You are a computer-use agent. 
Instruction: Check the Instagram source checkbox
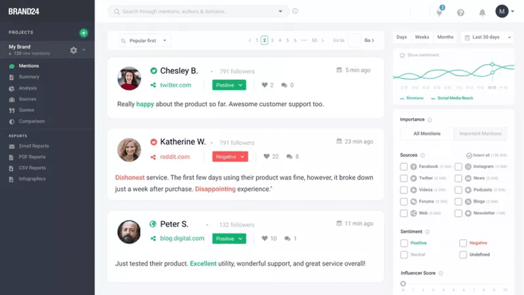coord(458,167)
